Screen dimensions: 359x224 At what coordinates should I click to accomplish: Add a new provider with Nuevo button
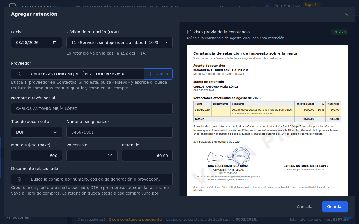[x=158, y=74]
